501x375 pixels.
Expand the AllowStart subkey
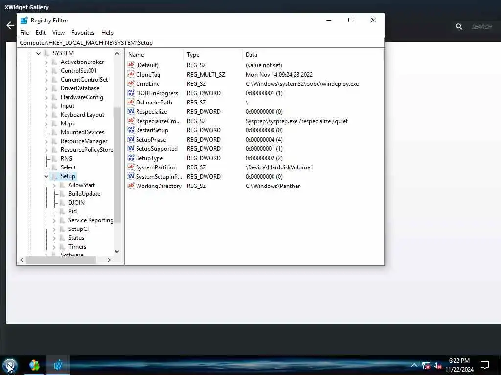click(54, 185)
